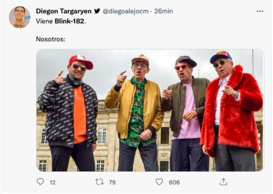Open the tweet's three-dot more options menu

click(x=260, y=11)
